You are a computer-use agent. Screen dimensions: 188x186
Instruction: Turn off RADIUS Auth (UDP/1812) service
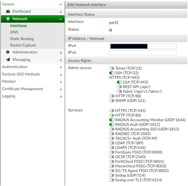pos(112,124)
